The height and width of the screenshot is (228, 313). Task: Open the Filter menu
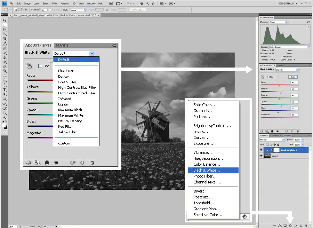pyautogui.click(x=55, y=3)
